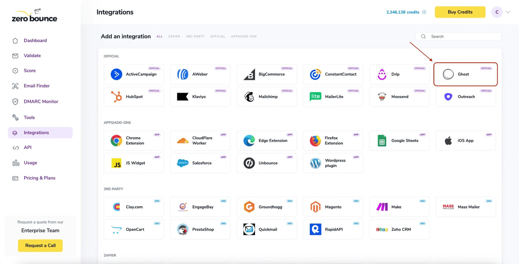519x264 pixels.
Task: Click the credits info icon
Action: pos(424,12)
